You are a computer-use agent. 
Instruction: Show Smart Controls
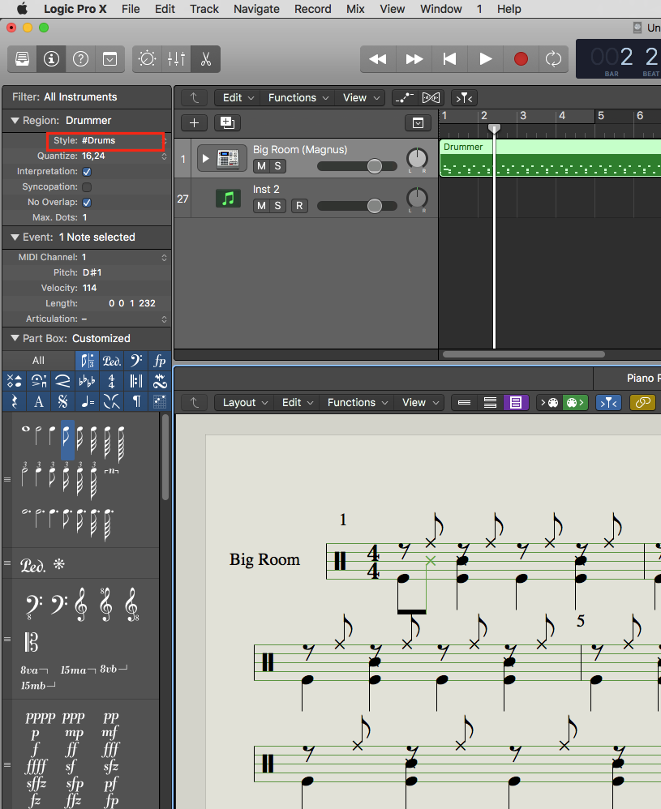tap(147, 59)
